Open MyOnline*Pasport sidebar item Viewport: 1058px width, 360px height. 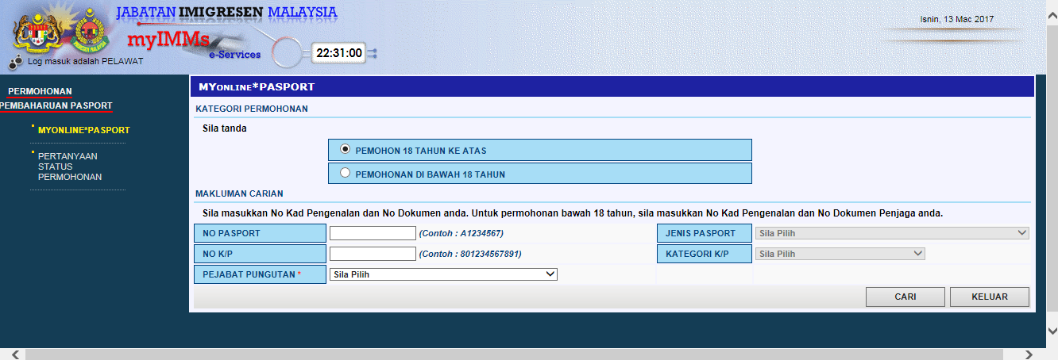[x=83, y=130]
